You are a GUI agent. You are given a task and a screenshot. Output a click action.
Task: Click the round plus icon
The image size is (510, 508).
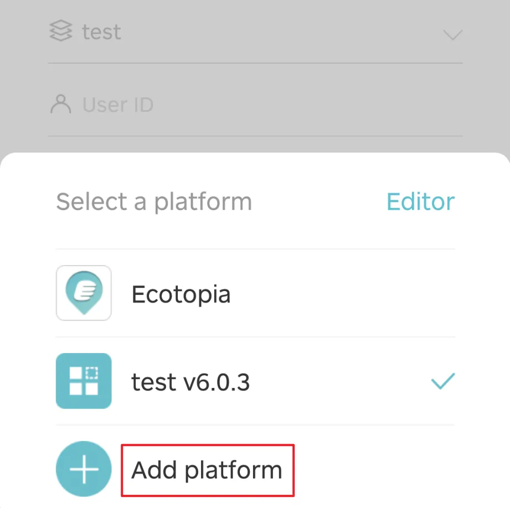(84, 469)
